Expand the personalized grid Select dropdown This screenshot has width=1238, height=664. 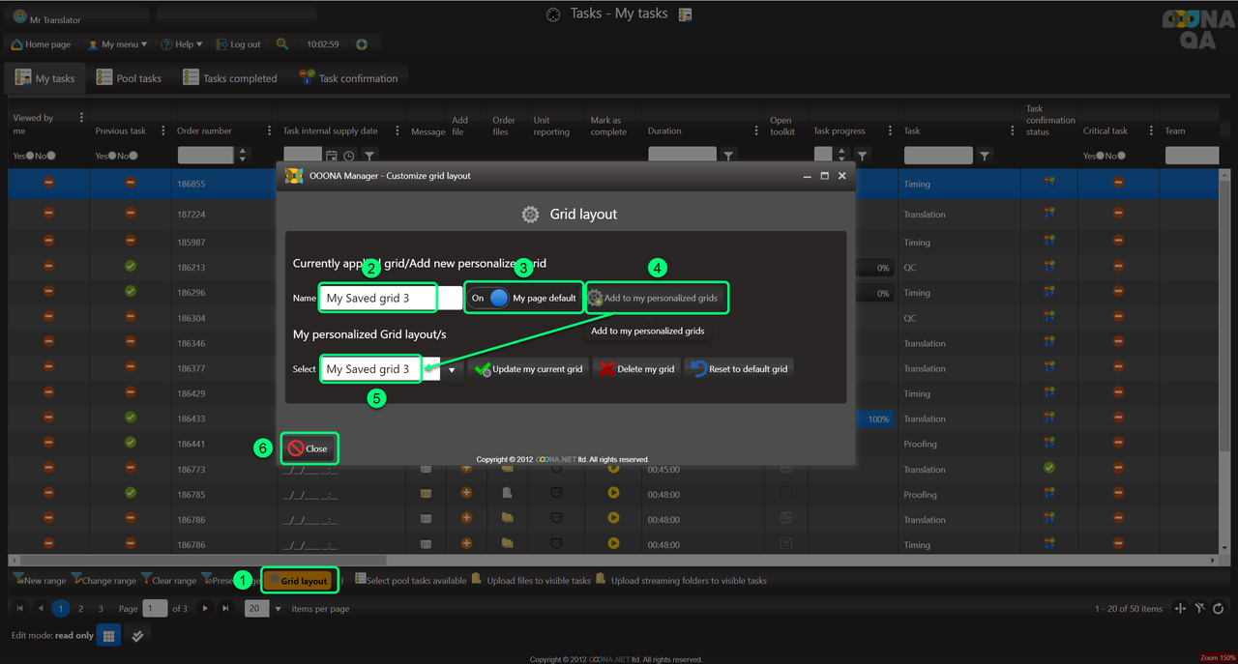click(x=451, y=369)
